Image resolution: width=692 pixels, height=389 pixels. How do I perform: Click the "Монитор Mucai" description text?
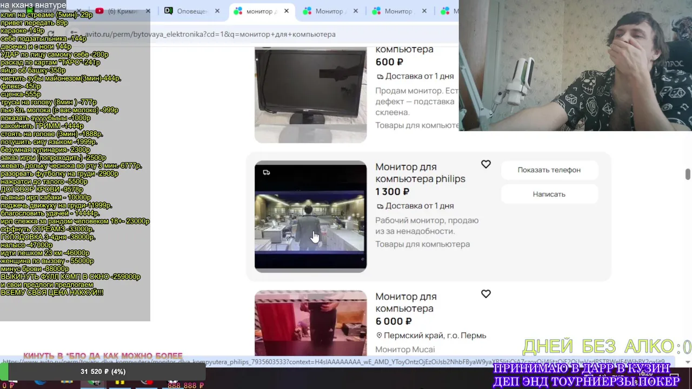(x=405, y=350)
